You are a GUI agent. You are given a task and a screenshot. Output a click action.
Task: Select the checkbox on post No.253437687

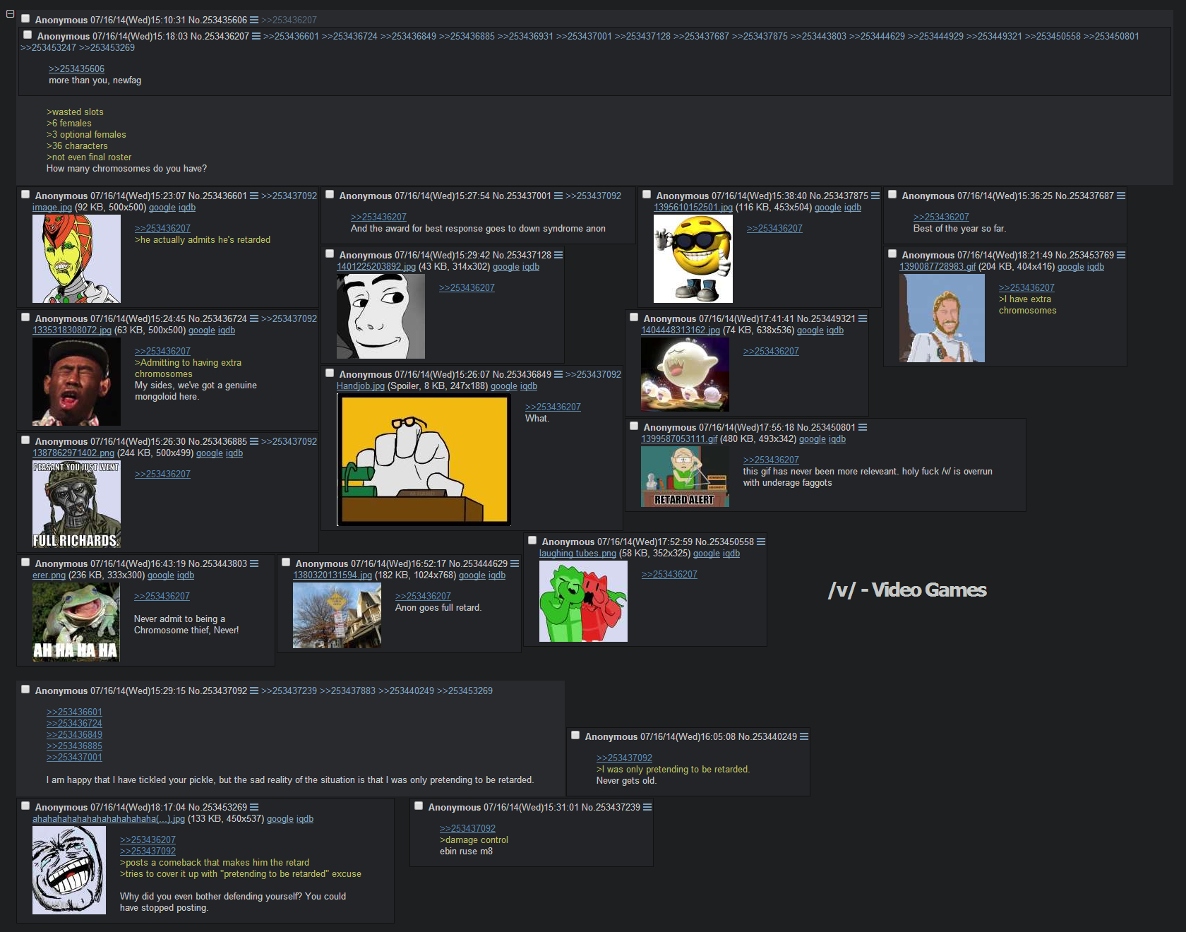coord(892,194)
